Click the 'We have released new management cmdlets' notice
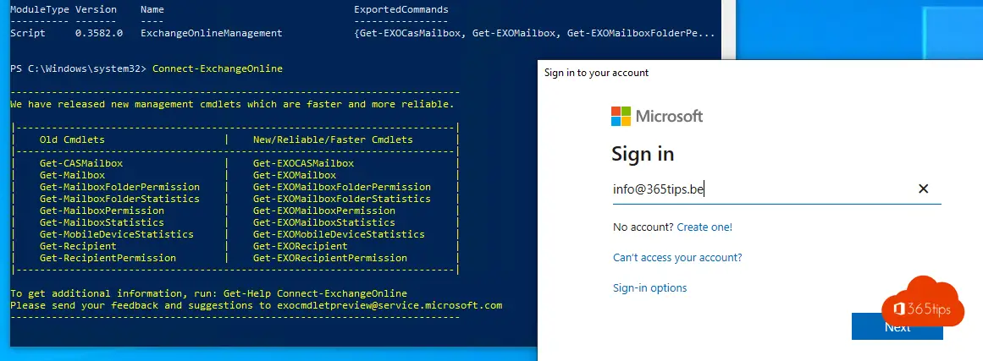 tap(232, 104)
